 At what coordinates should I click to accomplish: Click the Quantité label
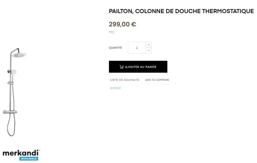tap(115, 47)
